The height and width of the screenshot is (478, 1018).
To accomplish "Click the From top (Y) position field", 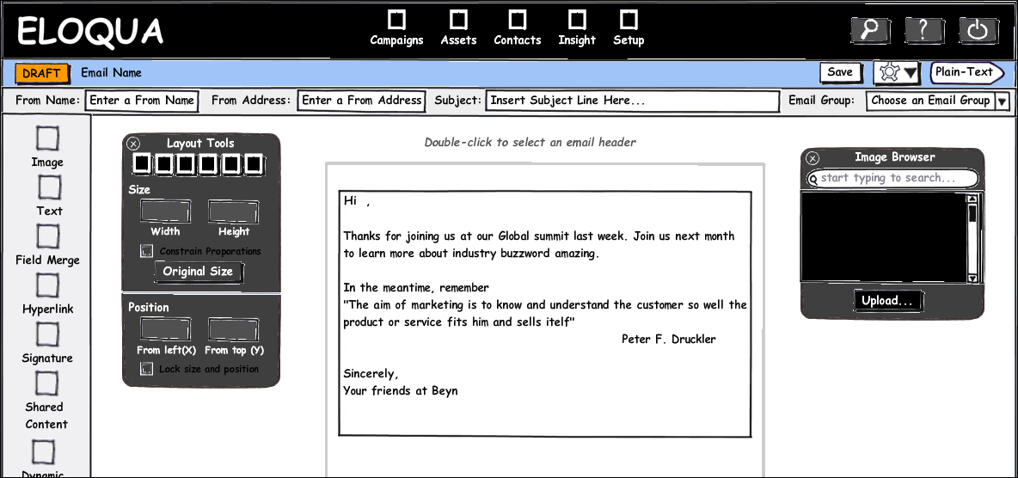I will coord(233,329).
